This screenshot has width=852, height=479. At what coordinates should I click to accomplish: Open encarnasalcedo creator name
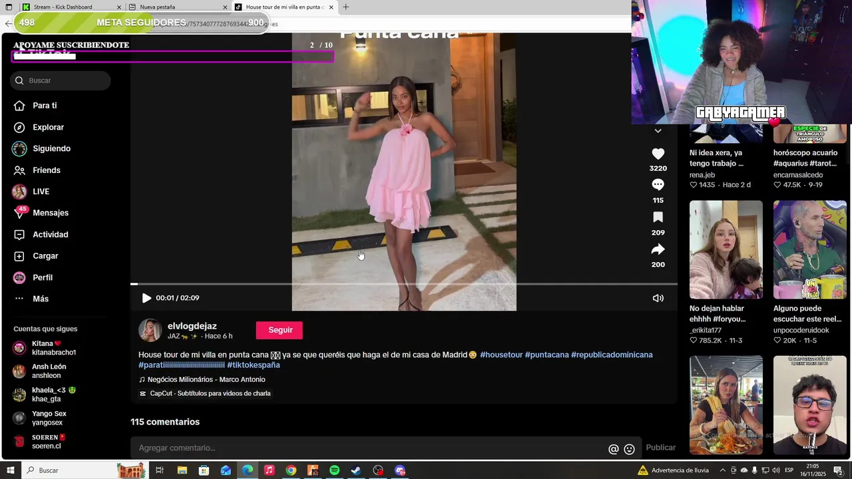798,175
